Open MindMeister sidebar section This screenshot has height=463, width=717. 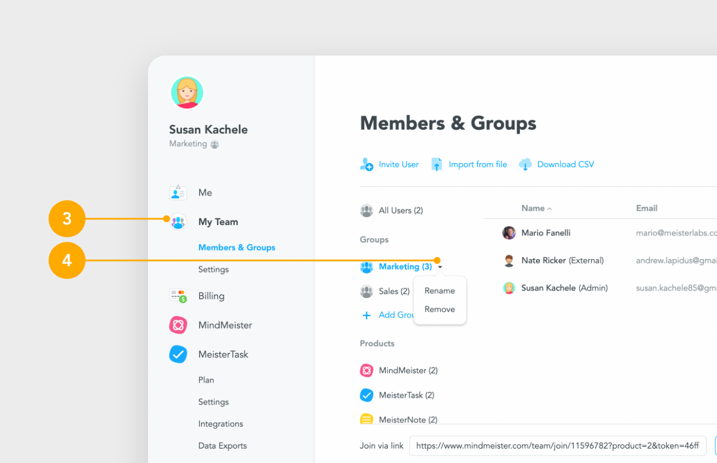(x=225, y=325)
